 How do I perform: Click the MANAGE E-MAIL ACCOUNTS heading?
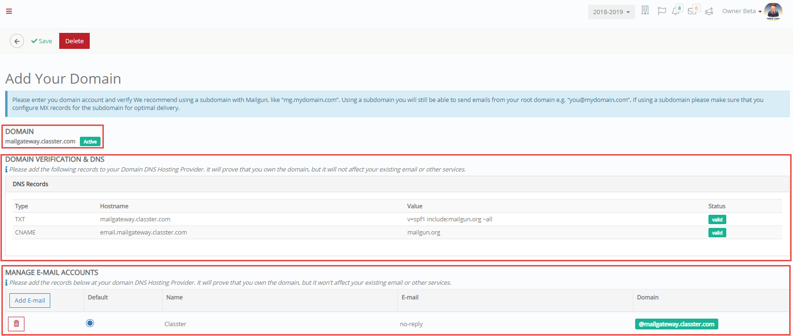pos(52,273)
